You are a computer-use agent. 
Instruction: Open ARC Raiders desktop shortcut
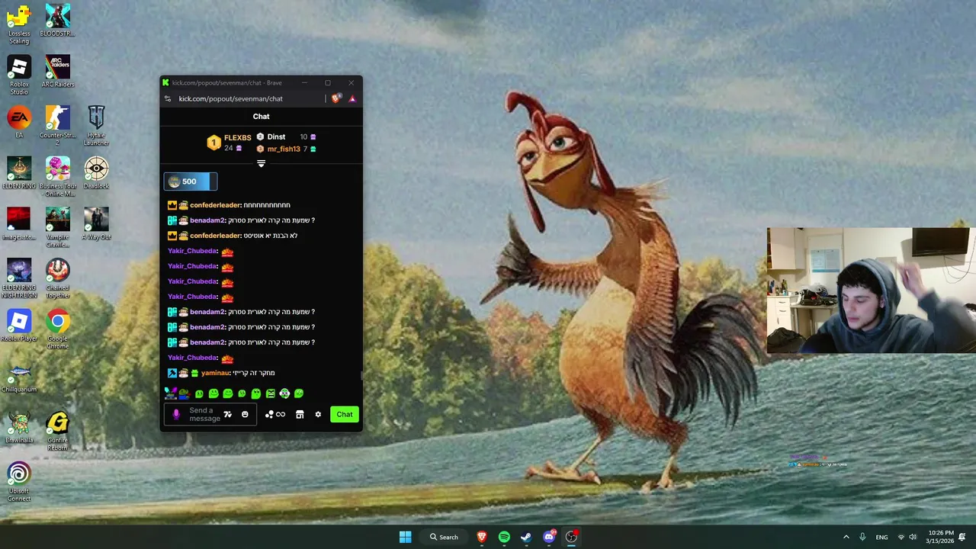click(x=57, y=72)
